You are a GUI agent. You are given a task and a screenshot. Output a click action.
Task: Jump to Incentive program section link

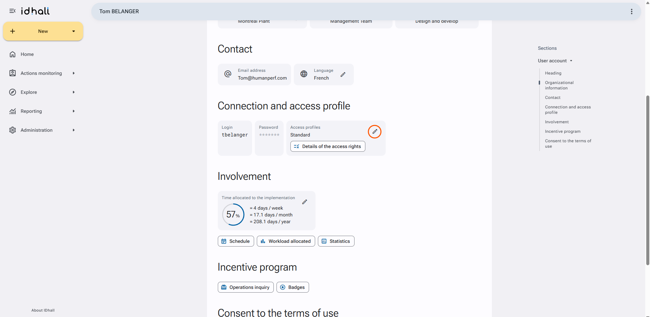click(563, 131)
